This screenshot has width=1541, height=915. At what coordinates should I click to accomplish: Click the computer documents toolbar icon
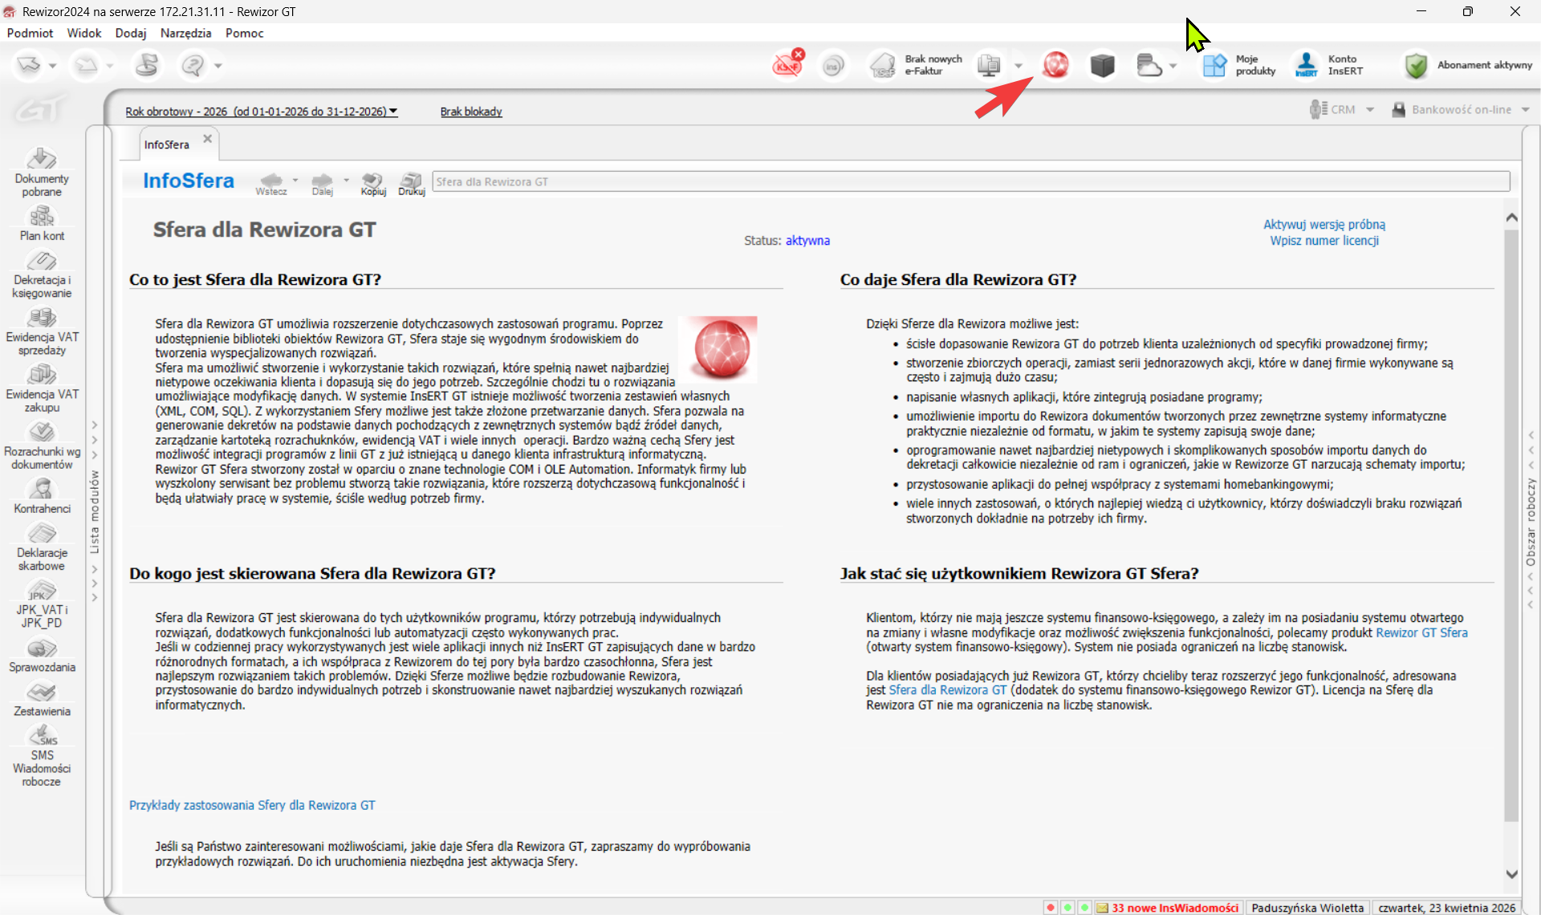[990, 65]
